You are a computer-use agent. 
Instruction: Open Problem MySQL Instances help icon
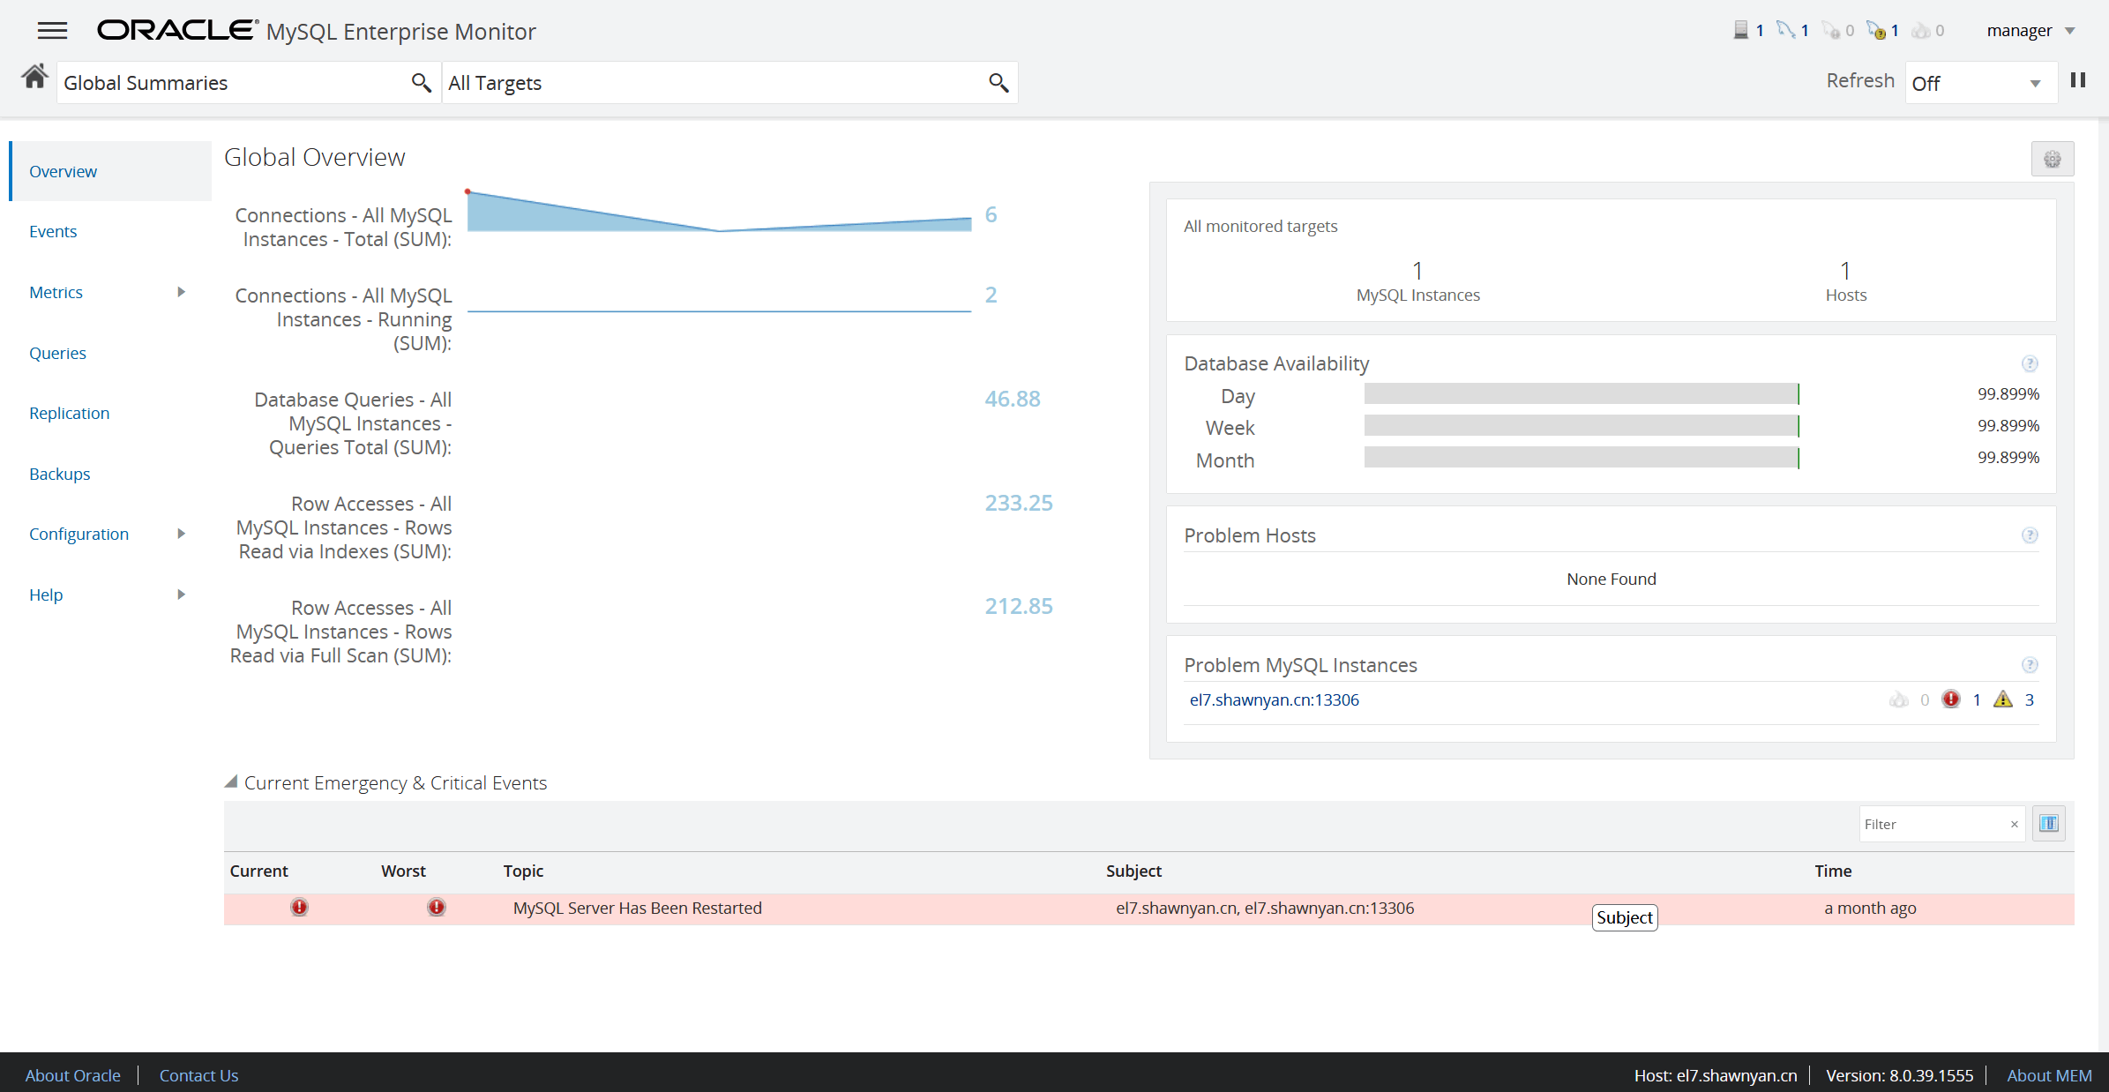coord(2030,665)
